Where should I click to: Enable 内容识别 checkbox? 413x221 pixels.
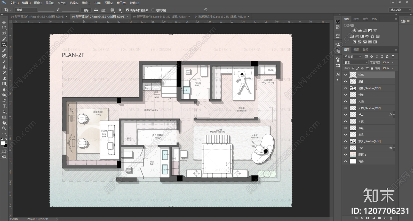point(153,10)
